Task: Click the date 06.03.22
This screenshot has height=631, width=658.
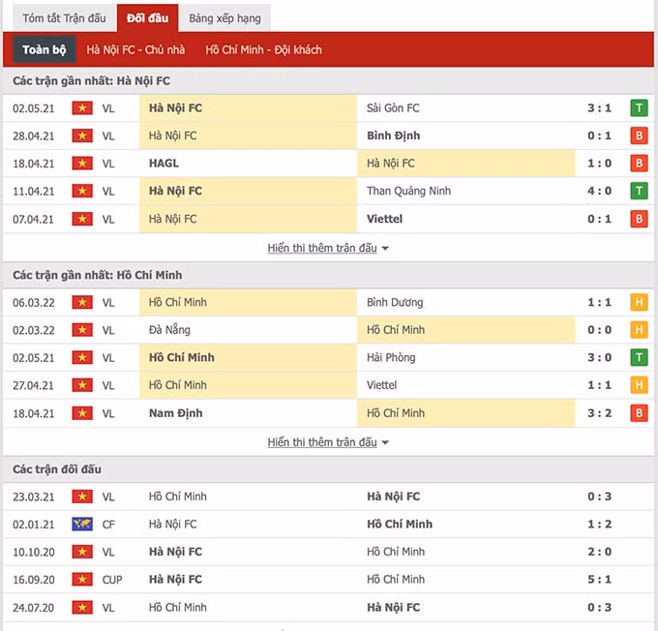Action: [34, 303]
